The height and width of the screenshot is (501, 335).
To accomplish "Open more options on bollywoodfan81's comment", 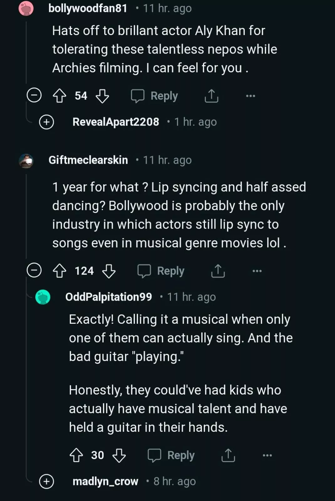I will [250, 96].
